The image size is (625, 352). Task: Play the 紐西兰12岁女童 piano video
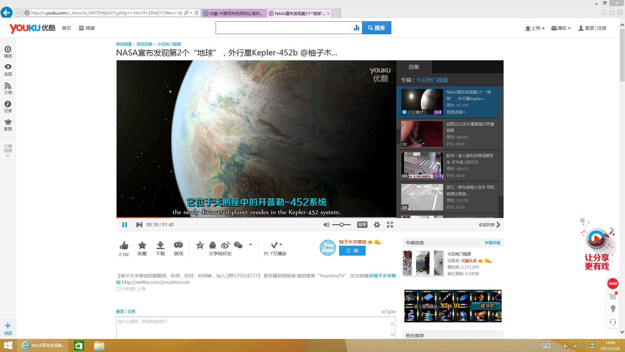pos(422,134)
